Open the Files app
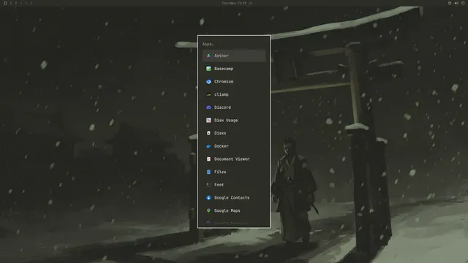This screenshot has height=263, width=468. pyautogui.click(x=234, y=172)
